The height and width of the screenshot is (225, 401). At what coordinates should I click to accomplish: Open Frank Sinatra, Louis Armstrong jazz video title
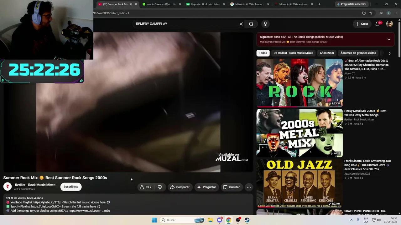[x=367, y=165]
